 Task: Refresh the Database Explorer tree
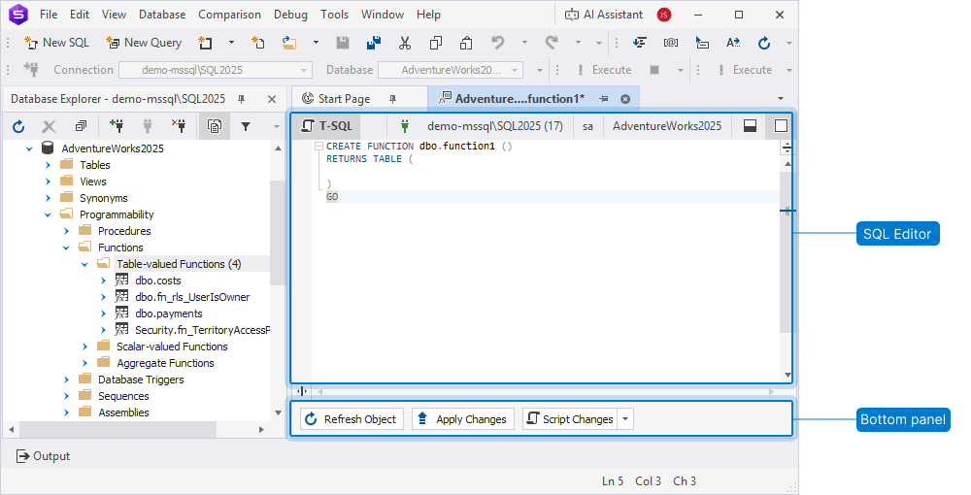(x=18, y=127)
